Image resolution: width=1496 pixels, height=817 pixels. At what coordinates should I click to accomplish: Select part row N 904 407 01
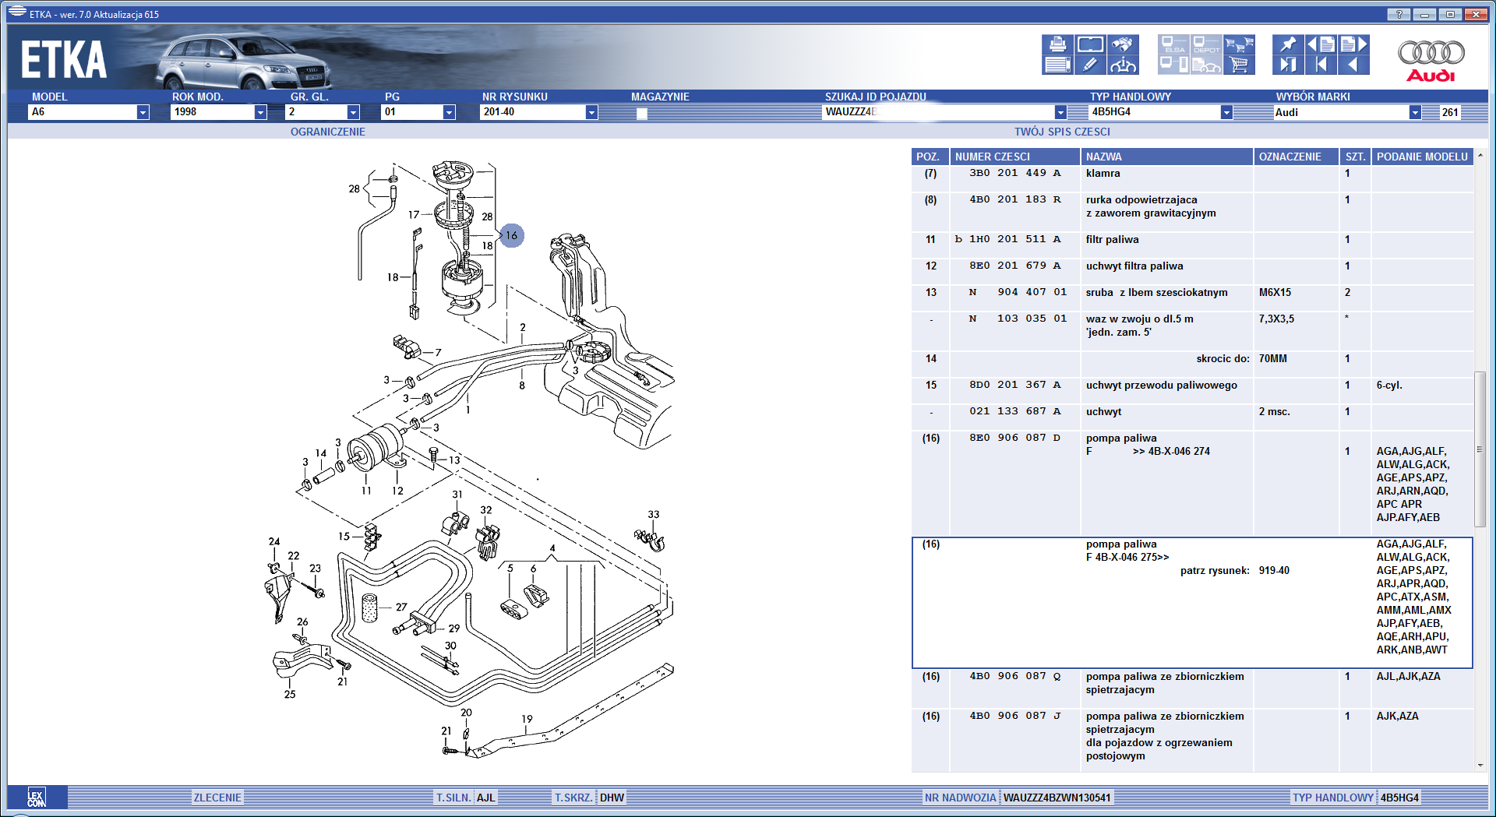[1192, 298]
